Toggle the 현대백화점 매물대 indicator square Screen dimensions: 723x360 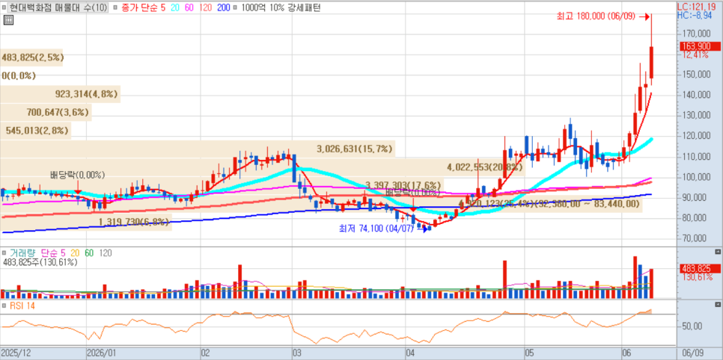click(4, 7)
